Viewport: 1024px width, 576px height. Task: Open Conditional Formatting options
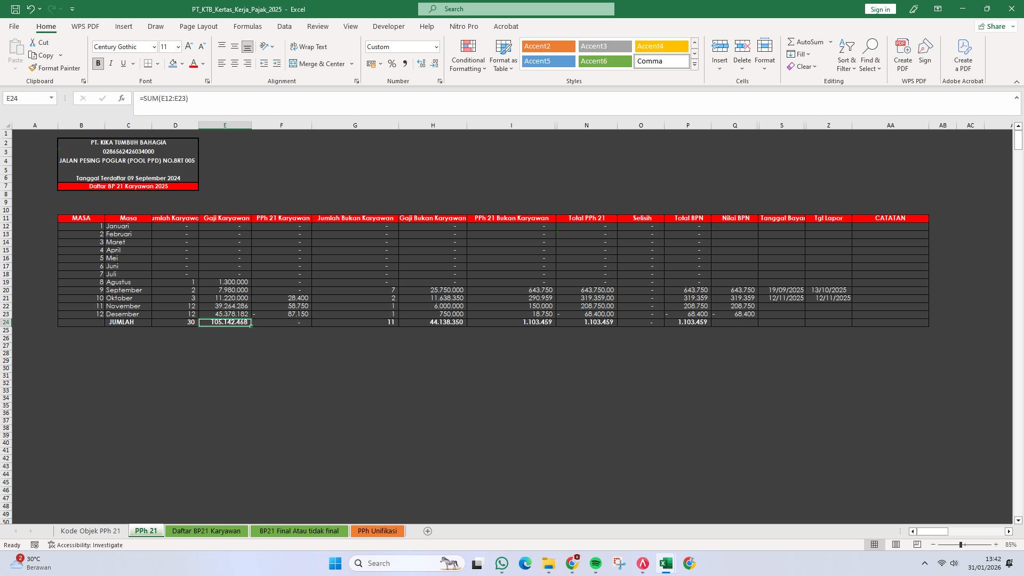(468, 55)
